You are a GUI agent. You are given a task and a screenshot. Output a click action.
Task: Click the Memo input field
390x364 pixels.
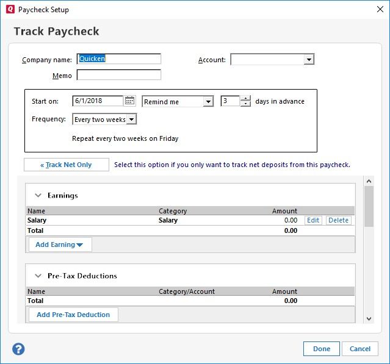click(x=119, y=76)
